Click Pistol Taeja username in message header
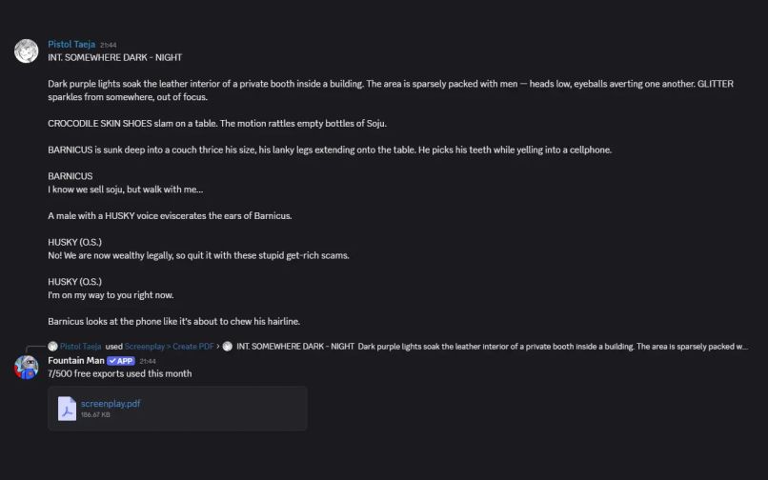The height and width of the screenshot is (480, 768). tap(71, 44)
